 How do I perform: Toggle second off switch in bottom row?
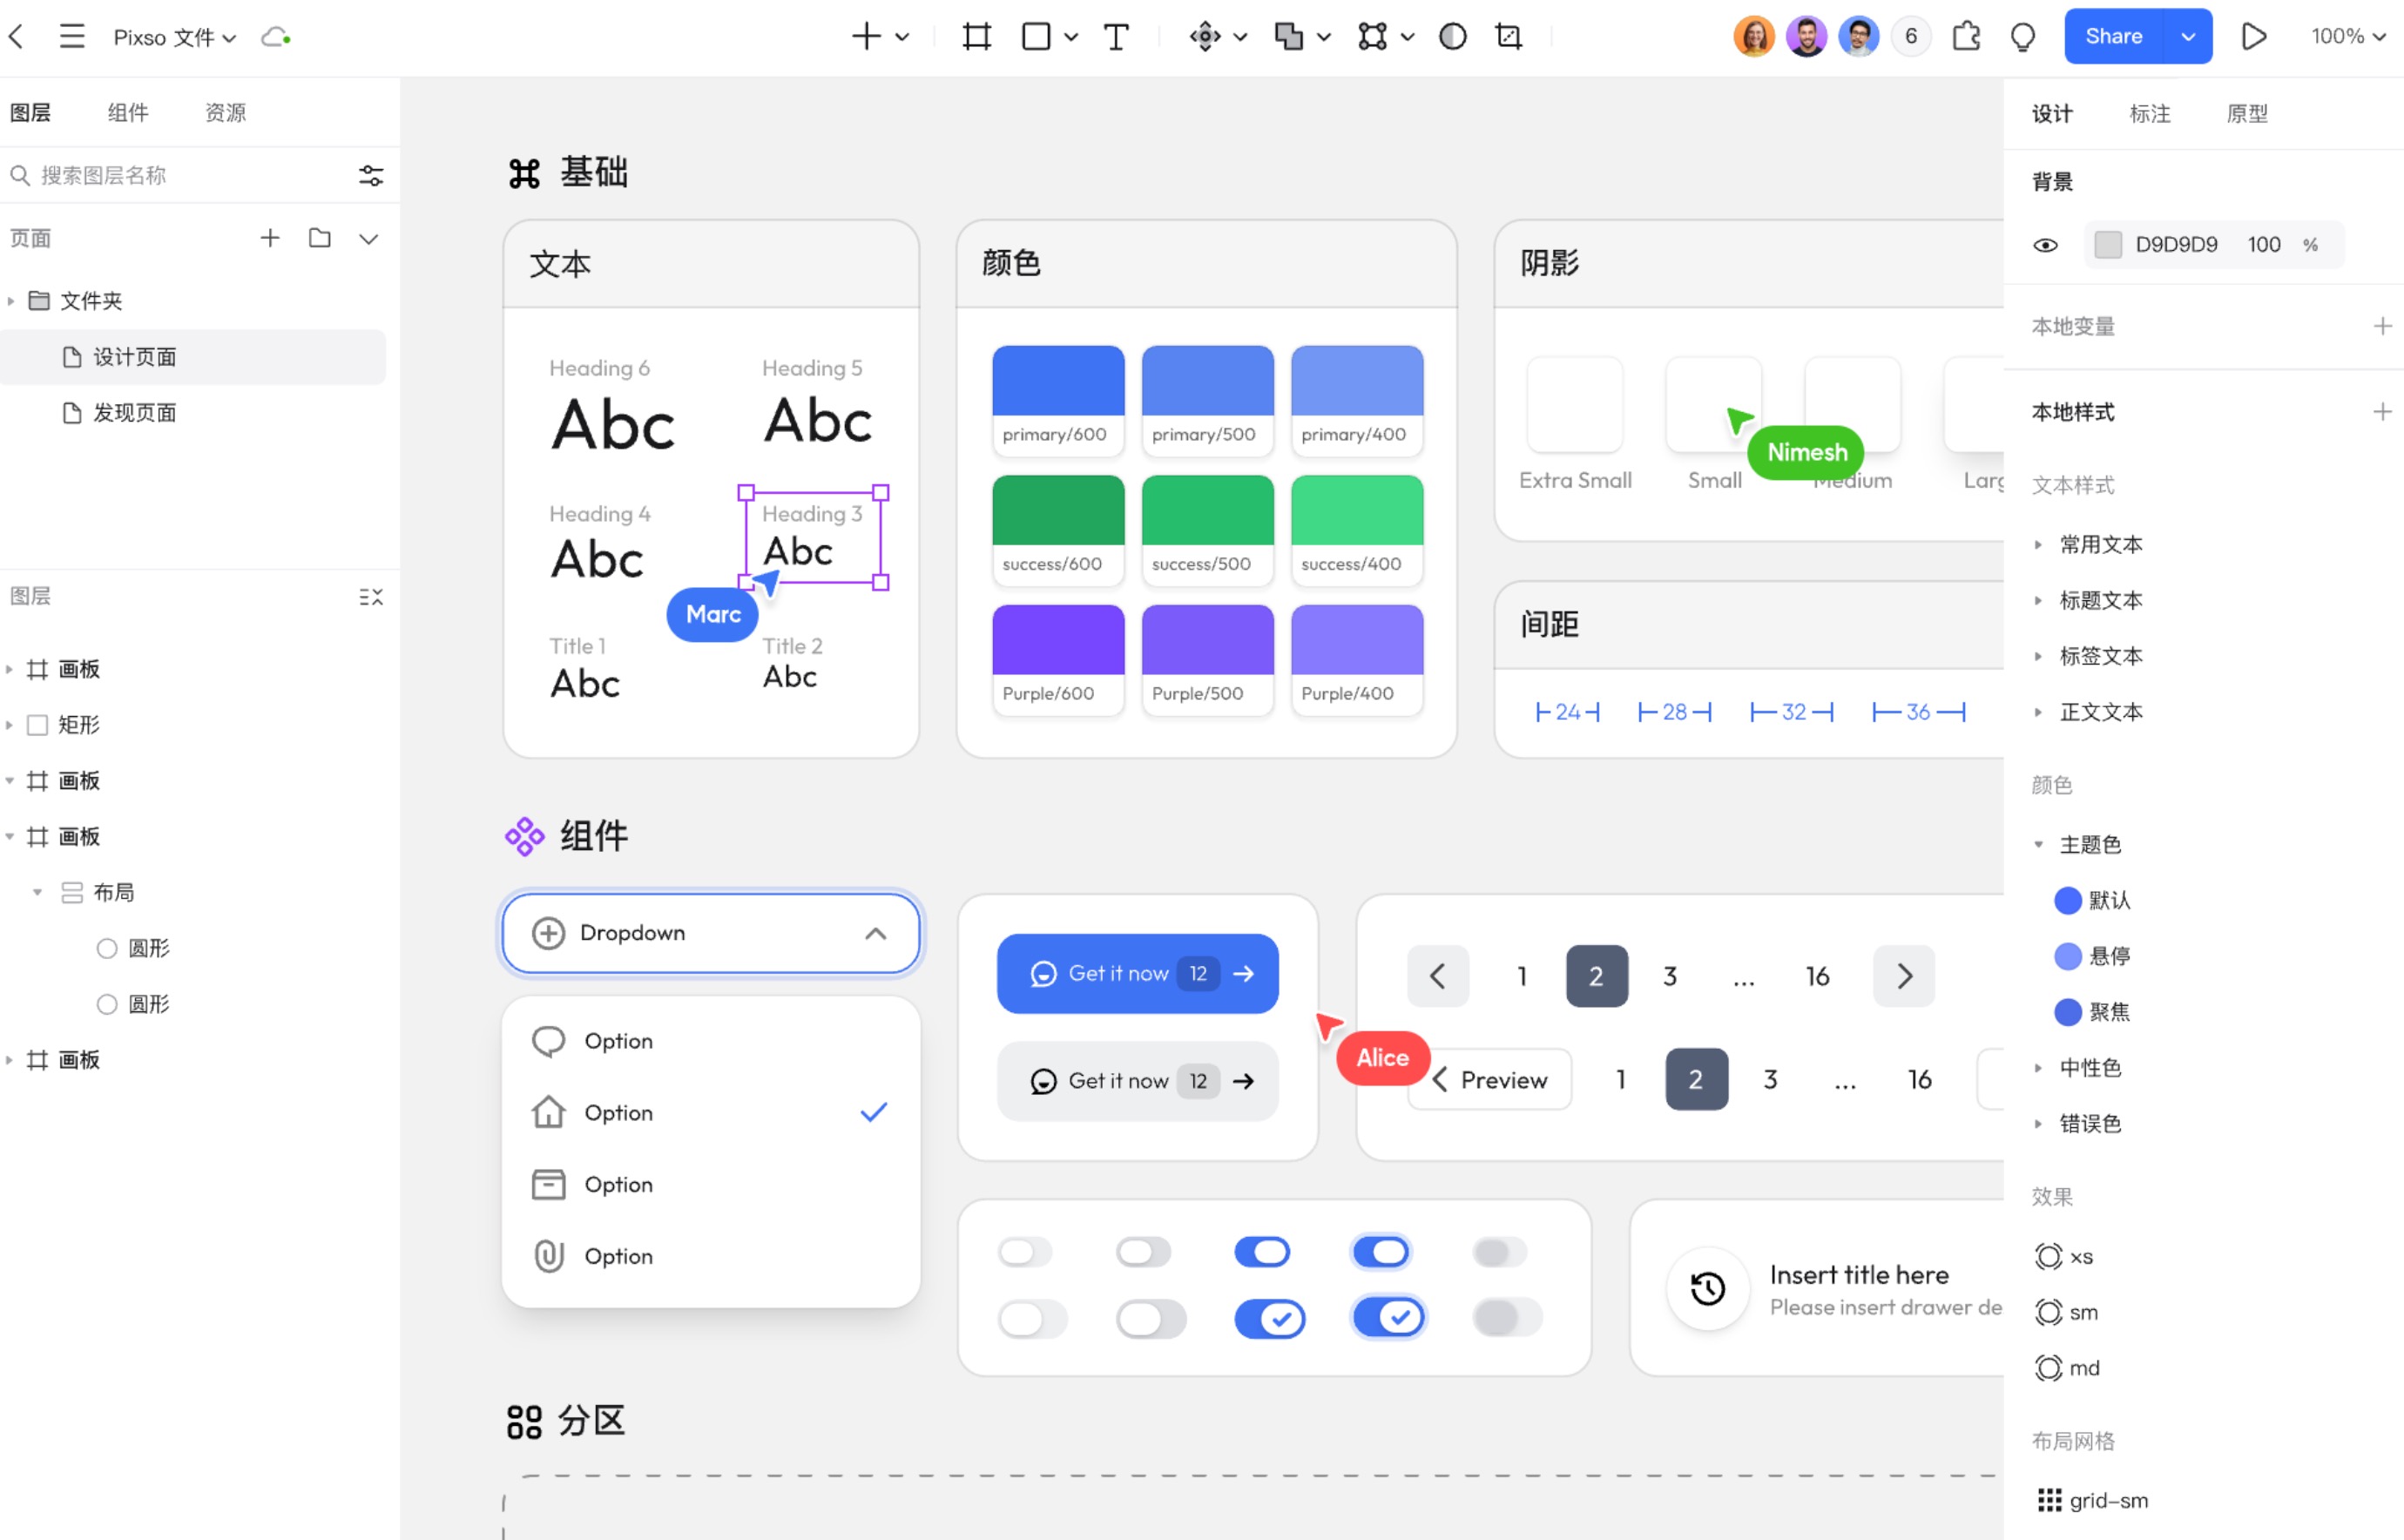[1151, 1318]
